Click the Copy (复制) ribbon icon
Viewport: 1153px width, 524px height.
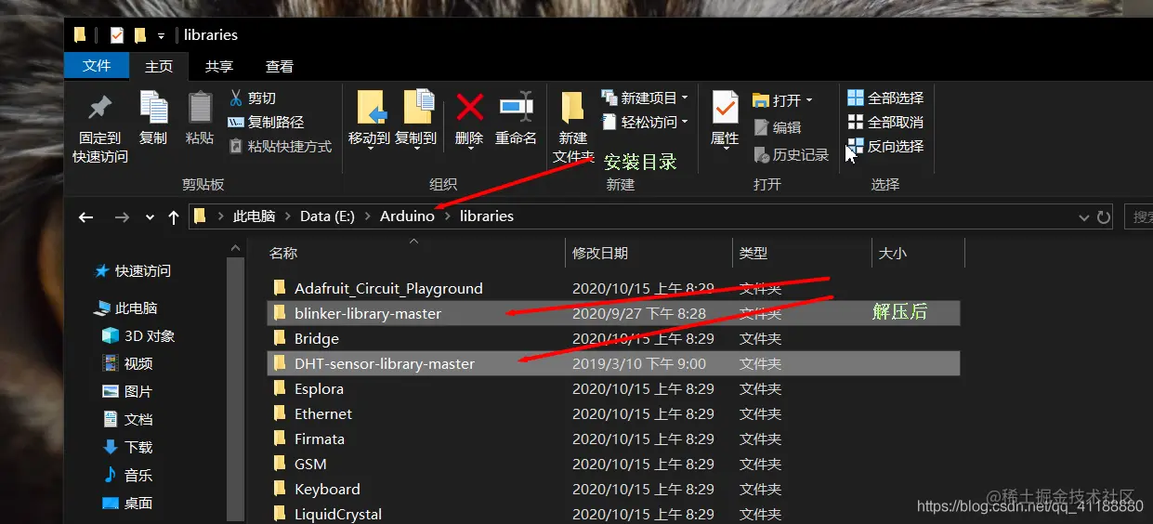coord(153,107)
